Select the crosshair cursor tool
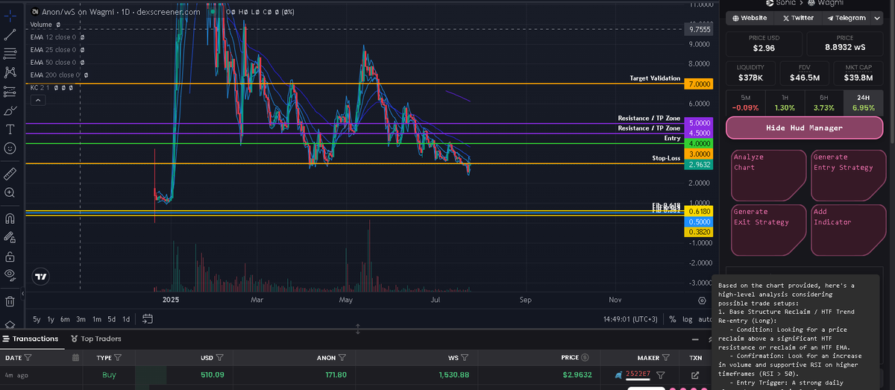The width and height of the screenshot is (895, 390). click(x=10, y=14)
